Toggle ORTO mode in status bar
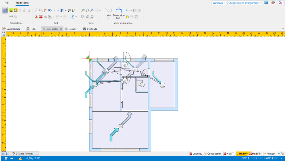 tap(244, 158)
